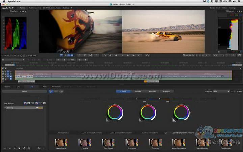
Task: Adjust the left color wheel
Action: (x=115, y=112)
